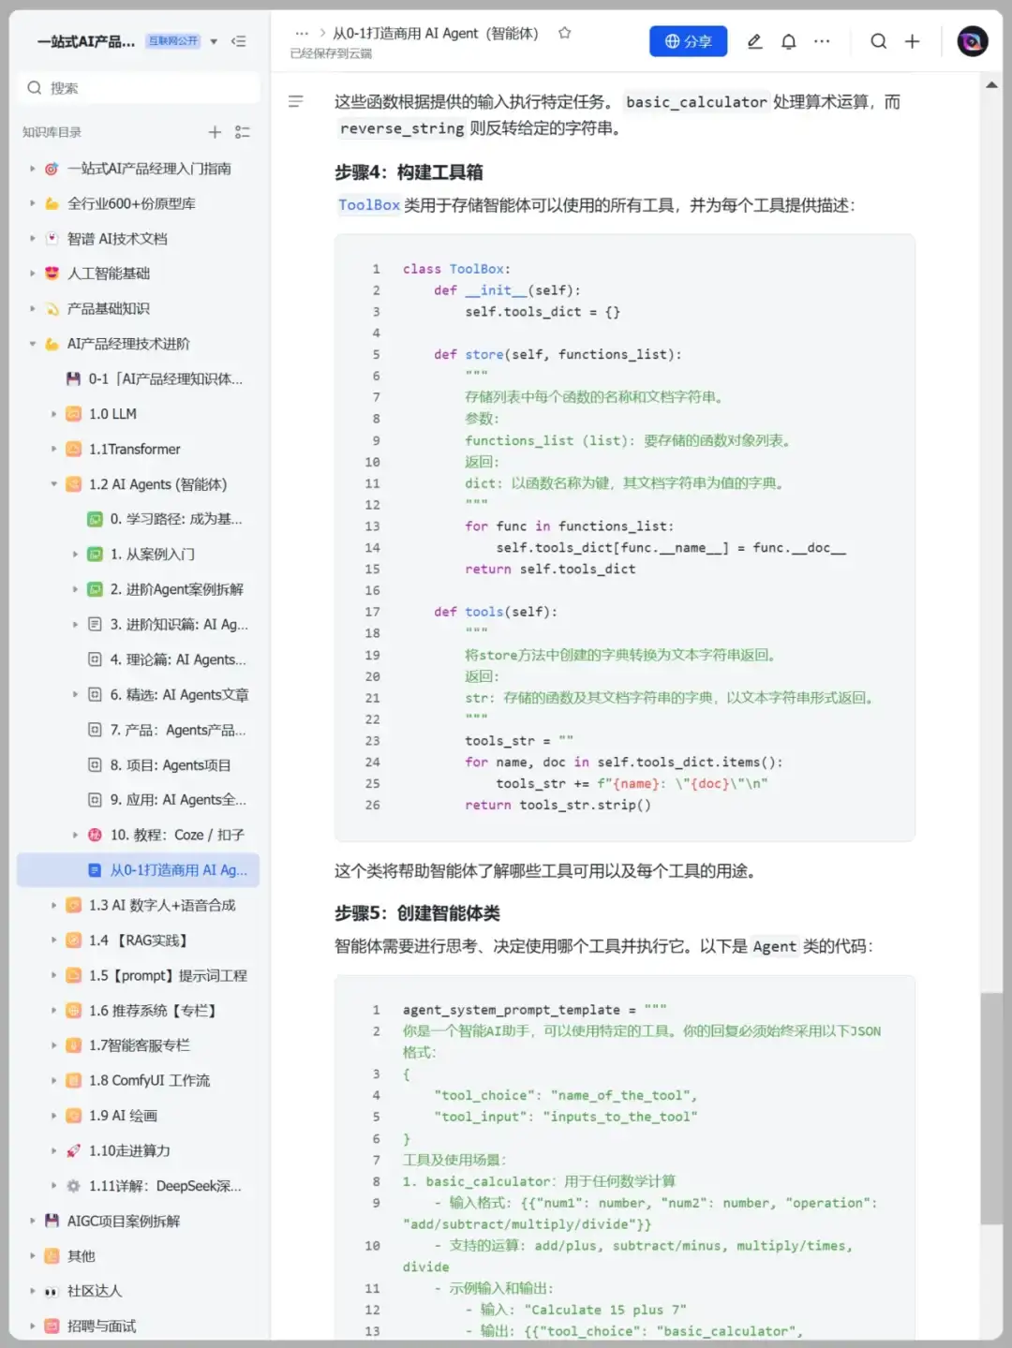Image resolution: width=1012 pixels, height=1348 pixels.
Task: Open the user avatar menu
Action: pyautogui.click(x=972, y=41)
